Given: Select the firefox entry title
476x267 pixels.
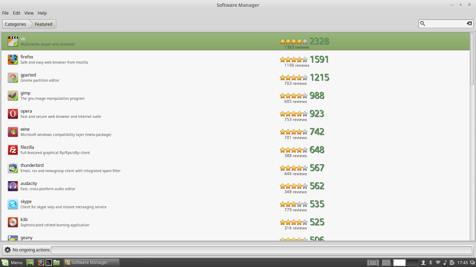Looking at the screenshot, I should click(x=27, y=57).
